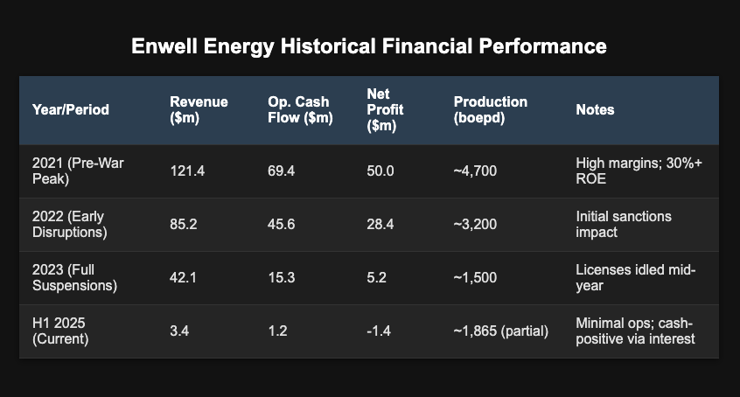Click production value ~1,500

[x=475, y=277]
